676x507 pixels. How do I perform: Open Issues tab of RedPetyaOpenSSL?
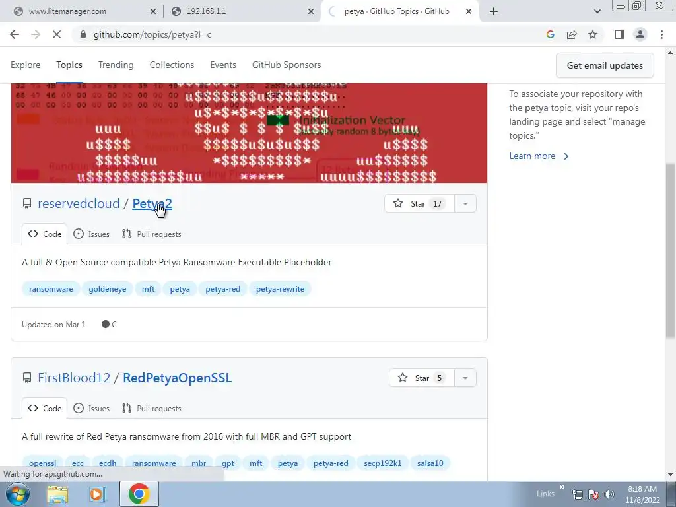tap(91, 408)
